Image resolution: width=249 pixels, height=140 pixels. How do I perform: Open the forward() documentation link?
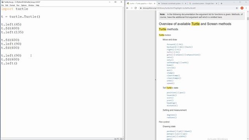click(172, 44)
